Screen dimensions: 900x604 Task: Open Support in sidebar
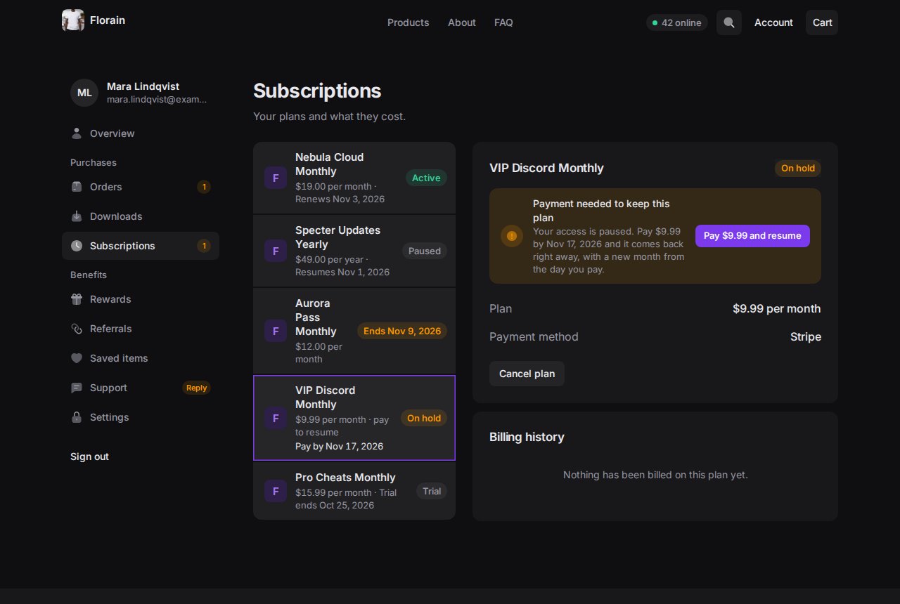pos(141,388)
